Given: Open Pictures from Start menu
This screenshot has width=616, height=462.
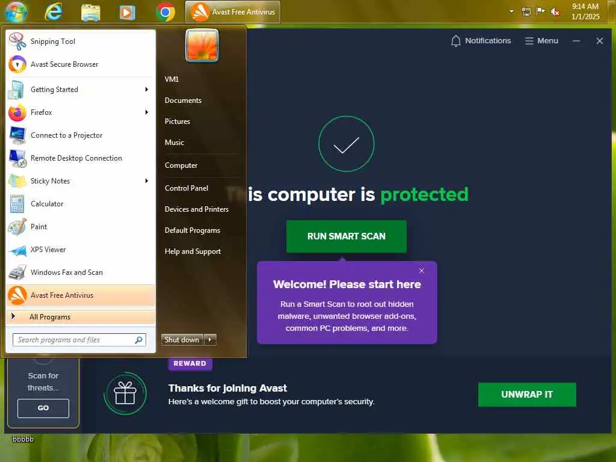Looking at the screenshot, I should pyautogui.click(x=177, y=122).
